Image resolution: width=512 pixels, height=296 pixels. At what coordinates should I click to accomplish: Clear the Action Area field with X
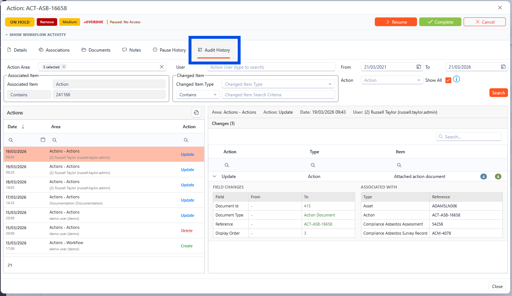162,67
